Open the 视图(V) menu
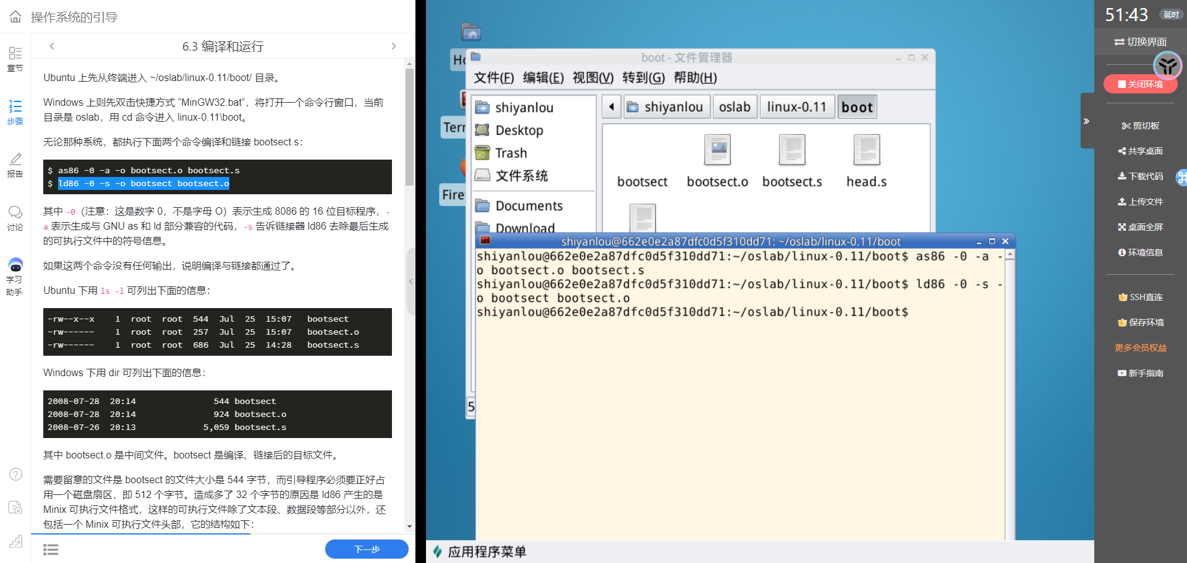Image resolution: width=1187 pixels, height=563 pixels. click(x=592, y=78)
